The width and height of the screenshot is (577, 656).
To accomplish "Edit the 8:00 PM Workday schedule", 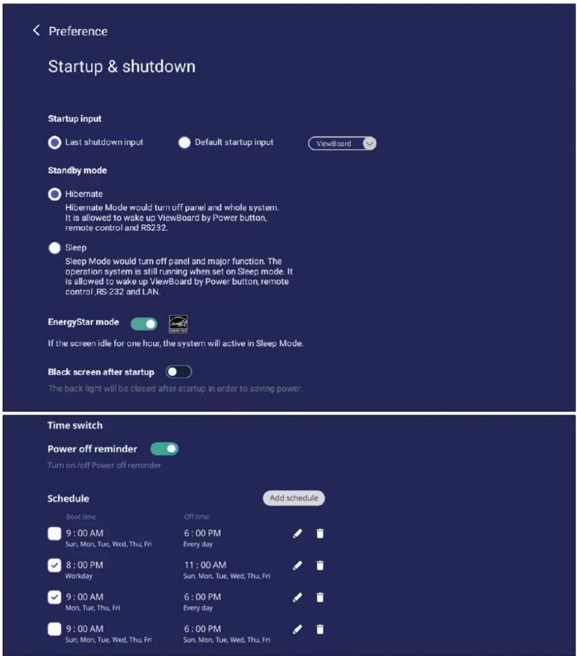I will pos(297,566).
